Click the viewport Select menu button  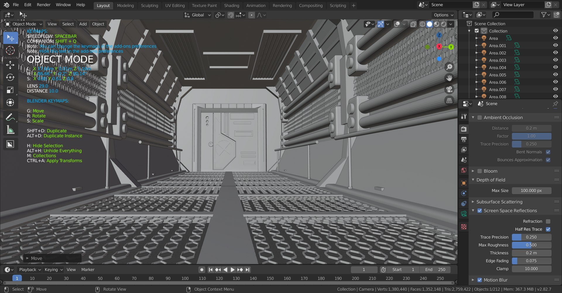pyautogui.click(x=68, y=24)
